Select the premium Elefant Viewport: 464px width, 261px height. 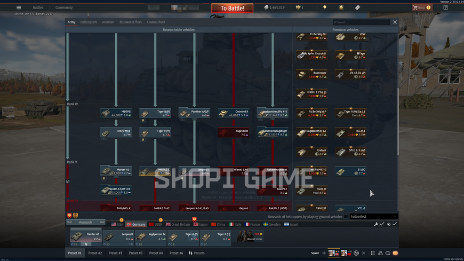pos(311,152)
